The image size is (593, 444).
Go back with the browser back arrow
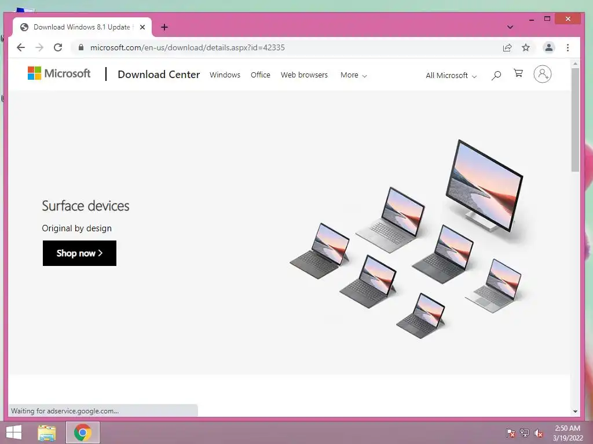click(21, 47)
